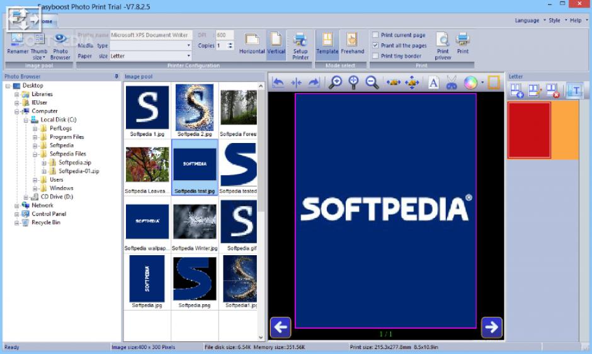
Task: Open the Thumb size dropdown
Action: coord(39,54)
